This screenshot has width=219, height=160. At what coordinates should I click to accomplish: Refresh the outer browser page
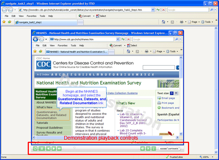[158, 10]
